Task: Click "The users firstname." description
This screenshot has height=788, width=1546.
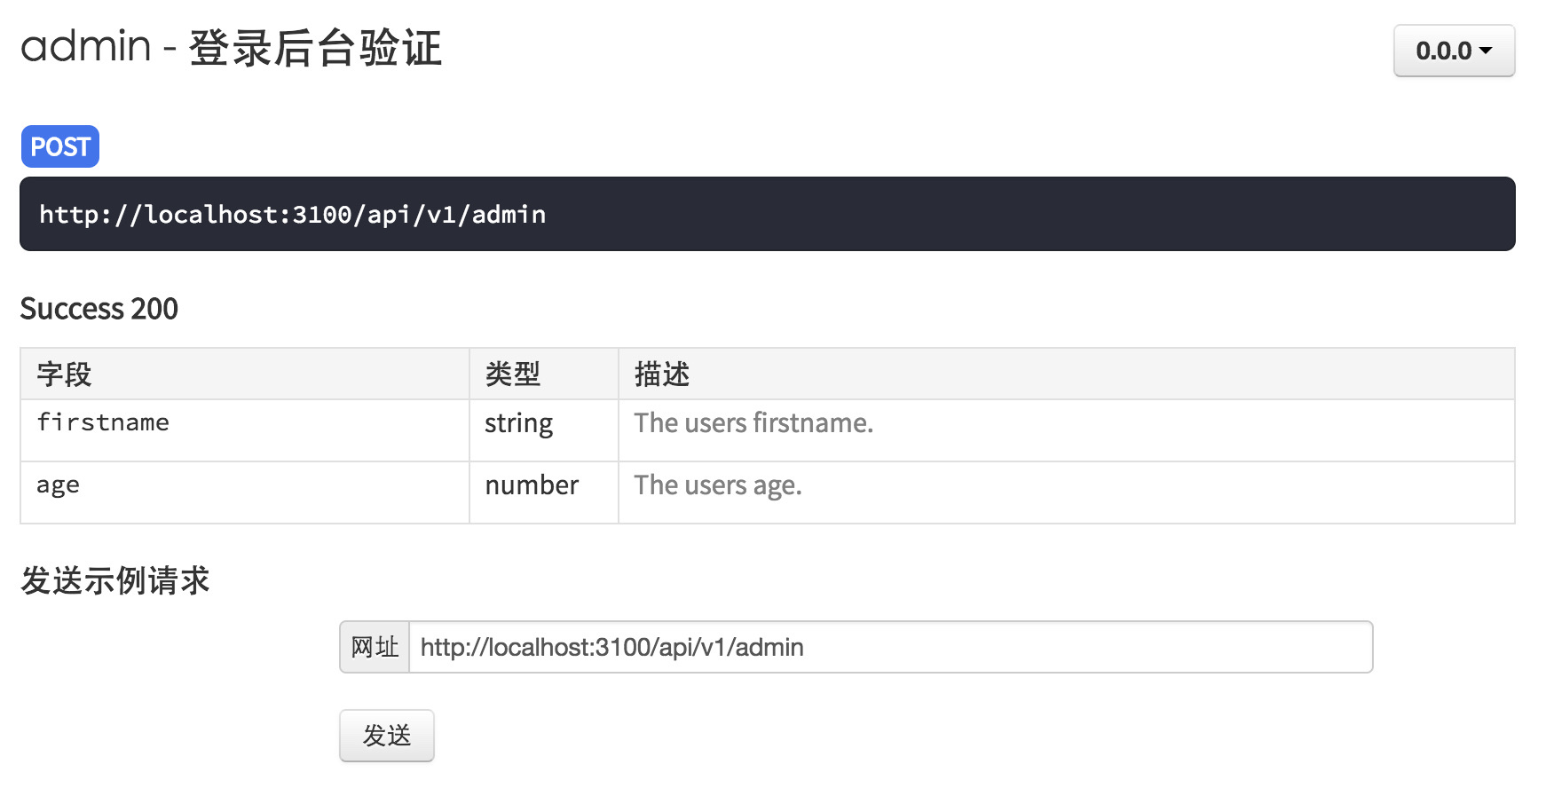Action: click(753, 423)
